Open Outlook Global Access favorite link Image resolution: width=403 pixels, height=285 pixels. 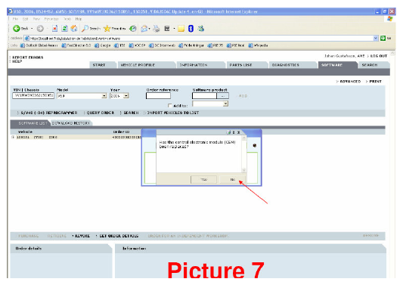39,45
